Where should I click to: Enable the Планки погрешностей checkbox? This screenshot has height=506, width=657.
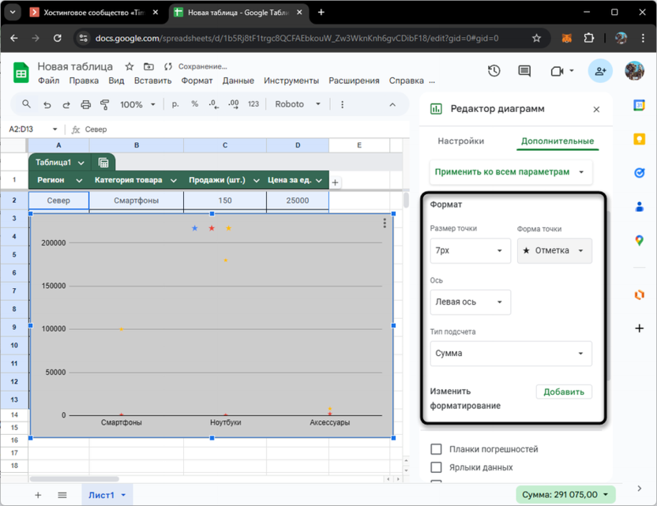pyautogui.click(x=436, y=449)
